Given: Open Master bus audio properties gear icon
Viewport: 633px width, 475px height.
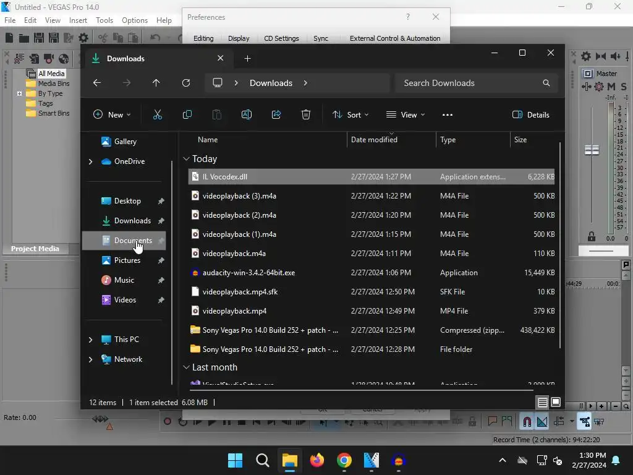Looking at the screenshot, I should (586, 56).
